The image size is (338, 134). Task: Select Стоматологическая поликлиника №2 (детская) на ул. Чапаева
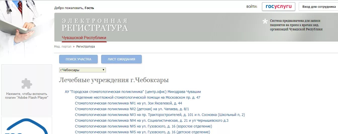coord(132,109)
